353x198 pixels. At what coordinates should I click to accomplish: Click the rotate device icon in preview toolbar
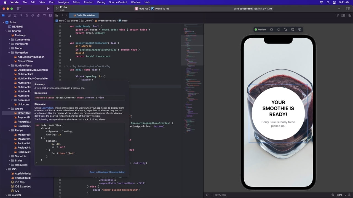click(285, 29)
